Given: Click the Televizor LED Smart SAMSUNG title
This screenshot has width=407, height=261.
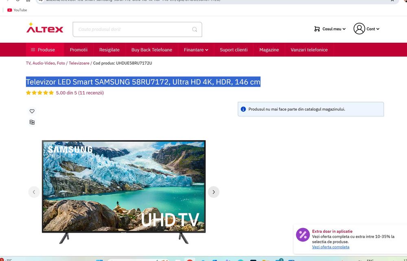Looking at the screenshot, I should tap(143, 82).
